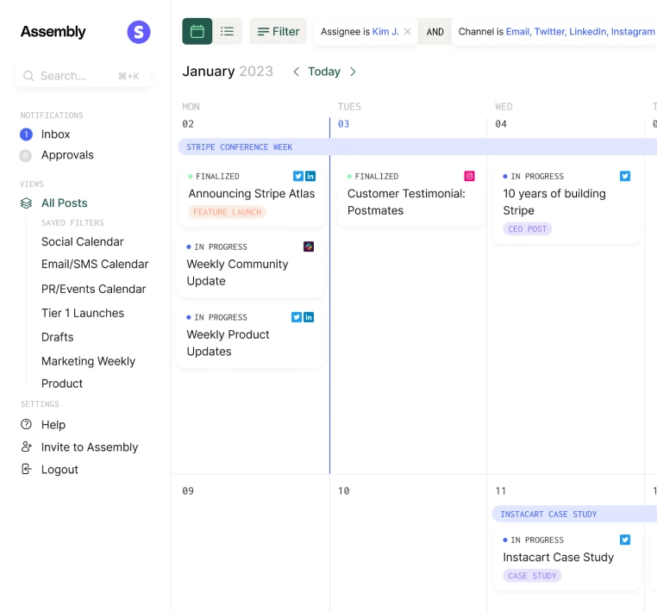The height and width of the screenshot is (612, 657).
Task: Open the Filter menu
Action: (x=278, y=31)
